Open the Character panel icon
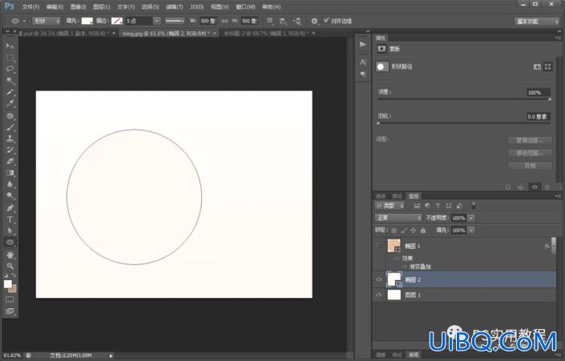This screenshot has width=565, height=361. tap(363, 62)
